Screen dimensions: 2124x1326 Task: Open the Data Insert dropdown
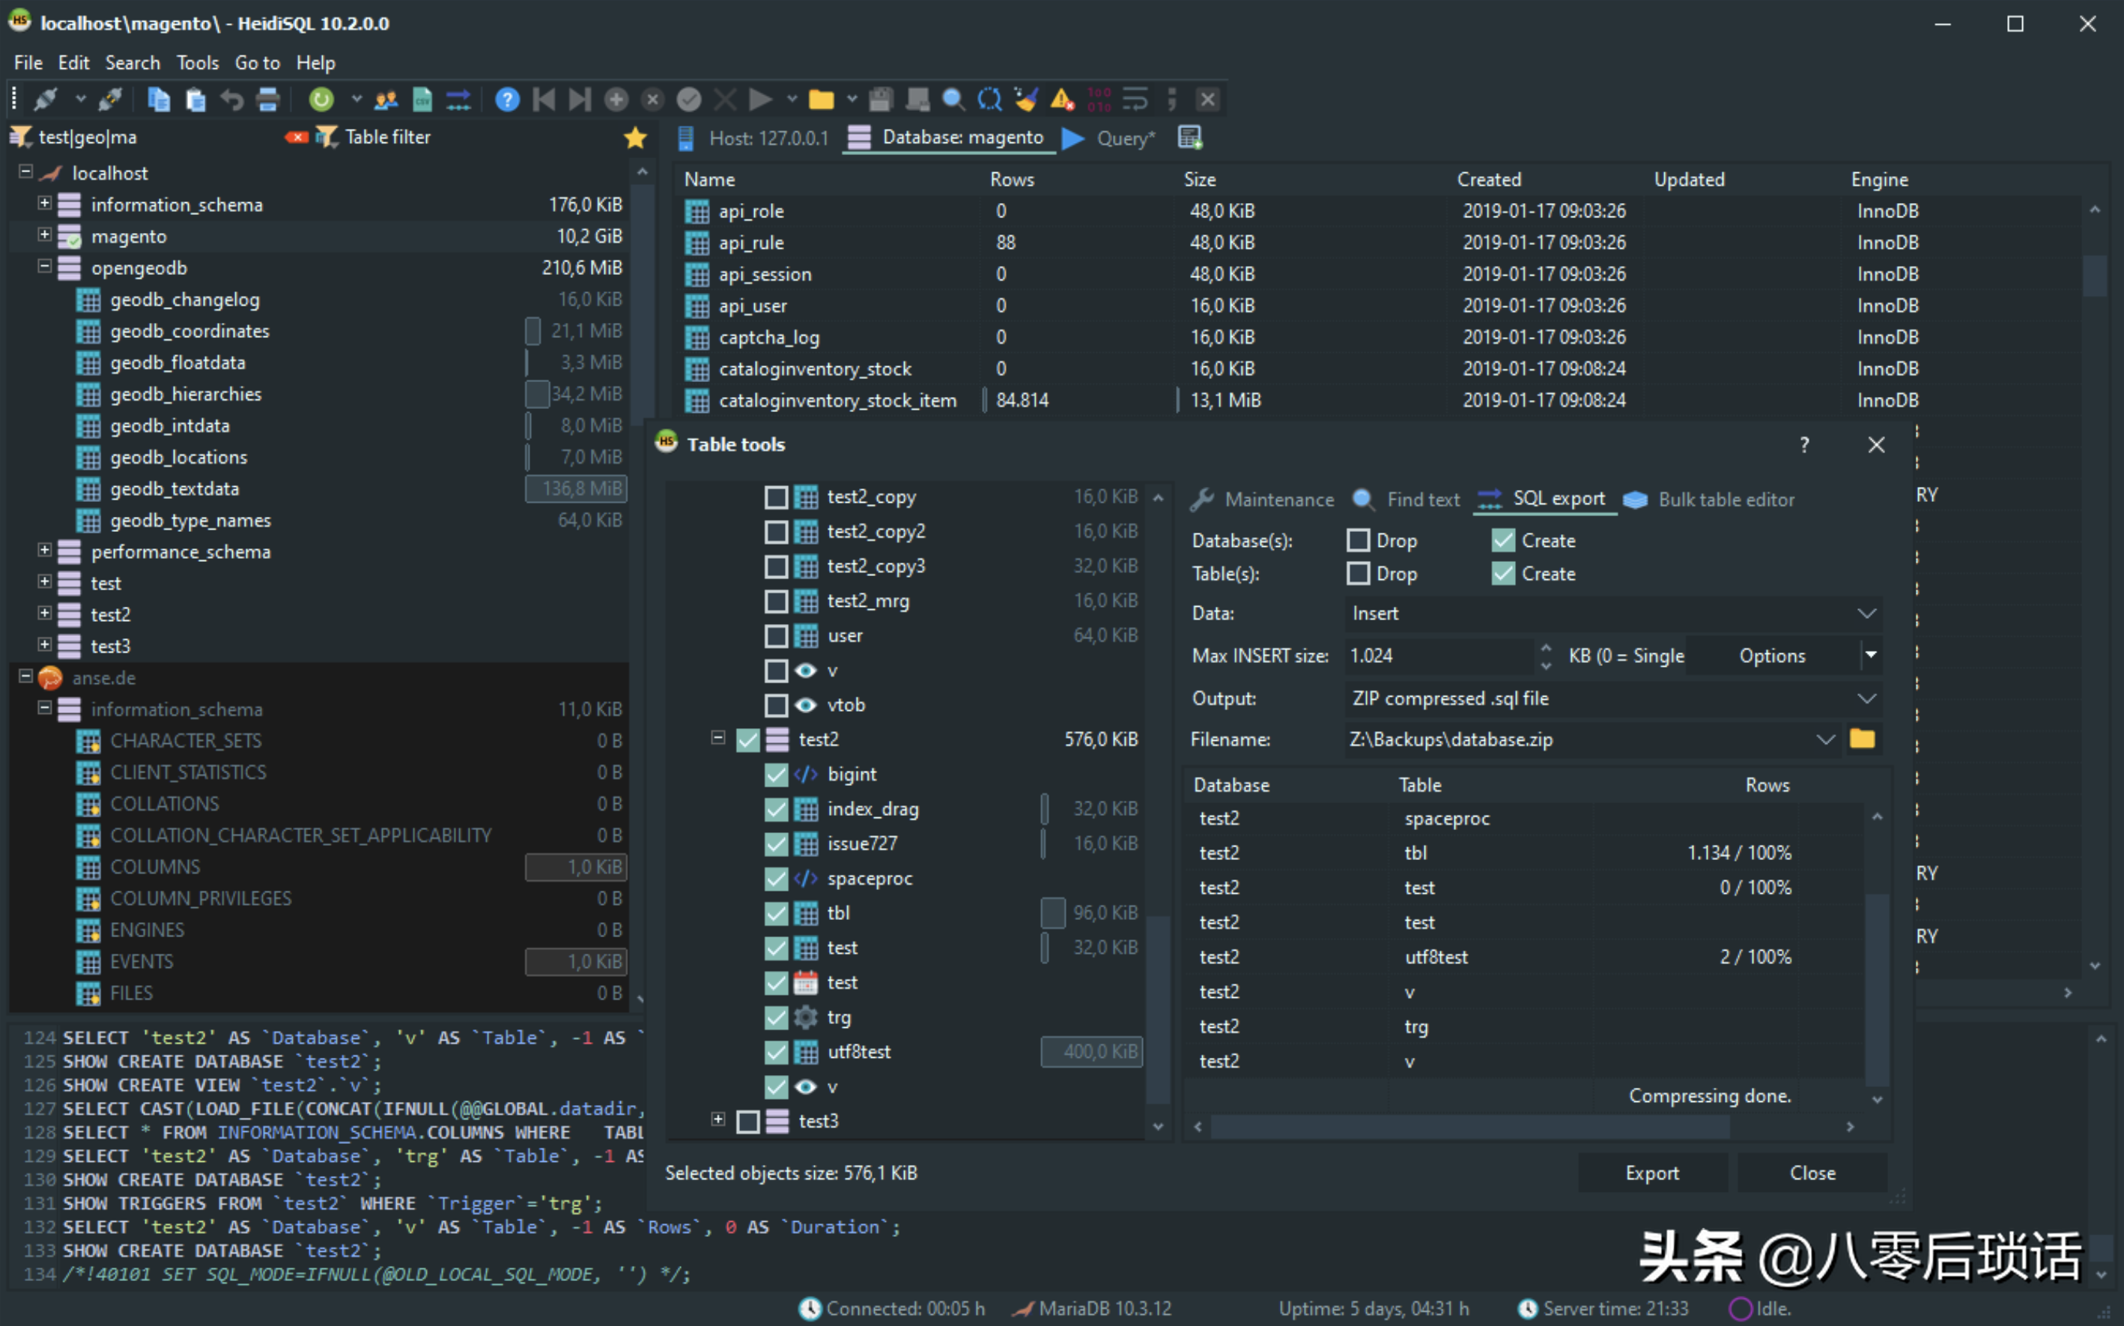1866,614
